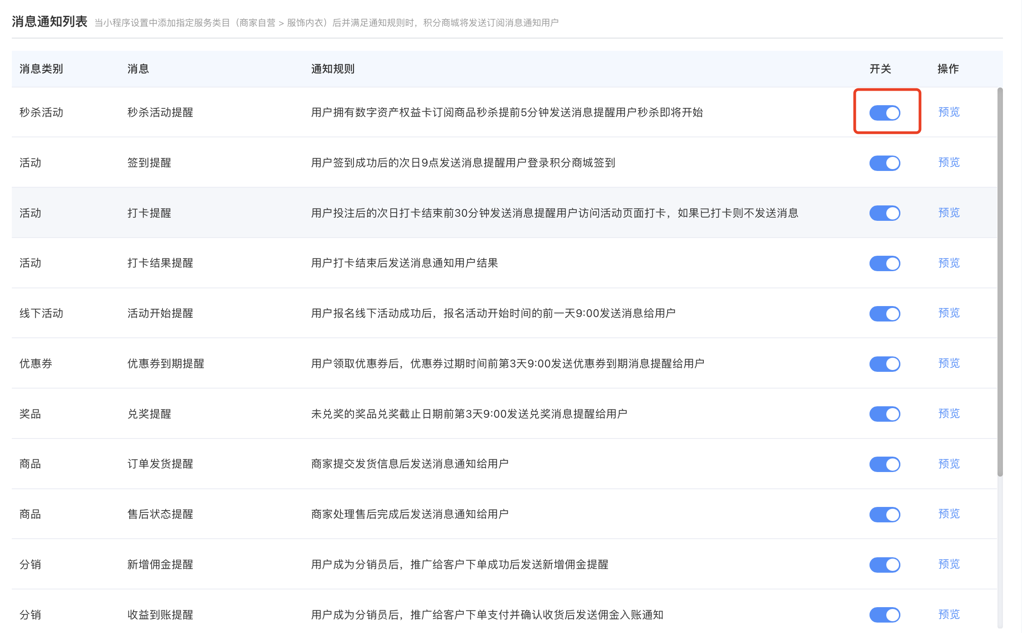Preview the 兑奖提醒 message
The width and height of the screenshot is (1022, 633).
coord(948,414)
